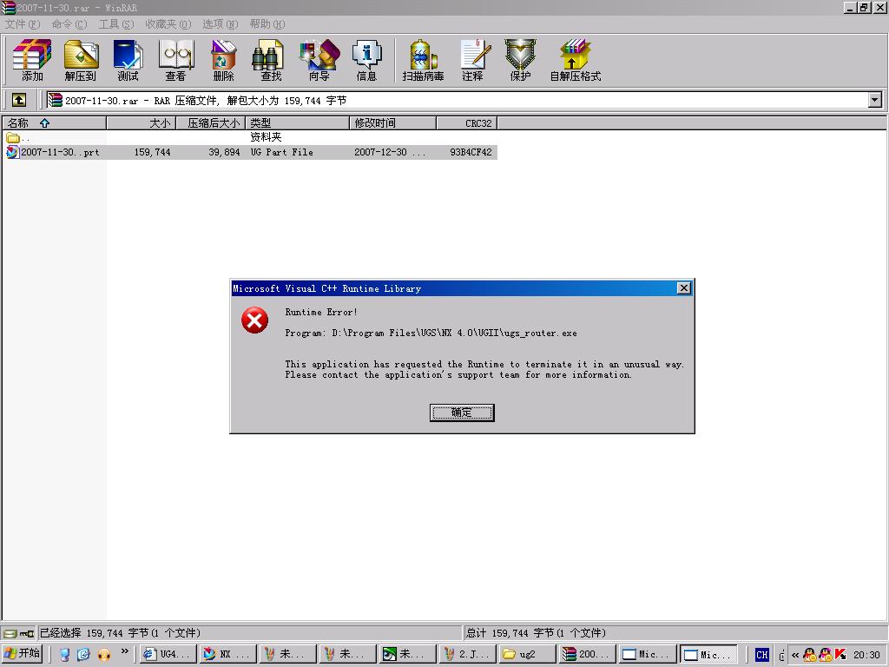This screenshot has width=889, height=667.
Task: Sort by 大小 column header
Action: (142, 122)
